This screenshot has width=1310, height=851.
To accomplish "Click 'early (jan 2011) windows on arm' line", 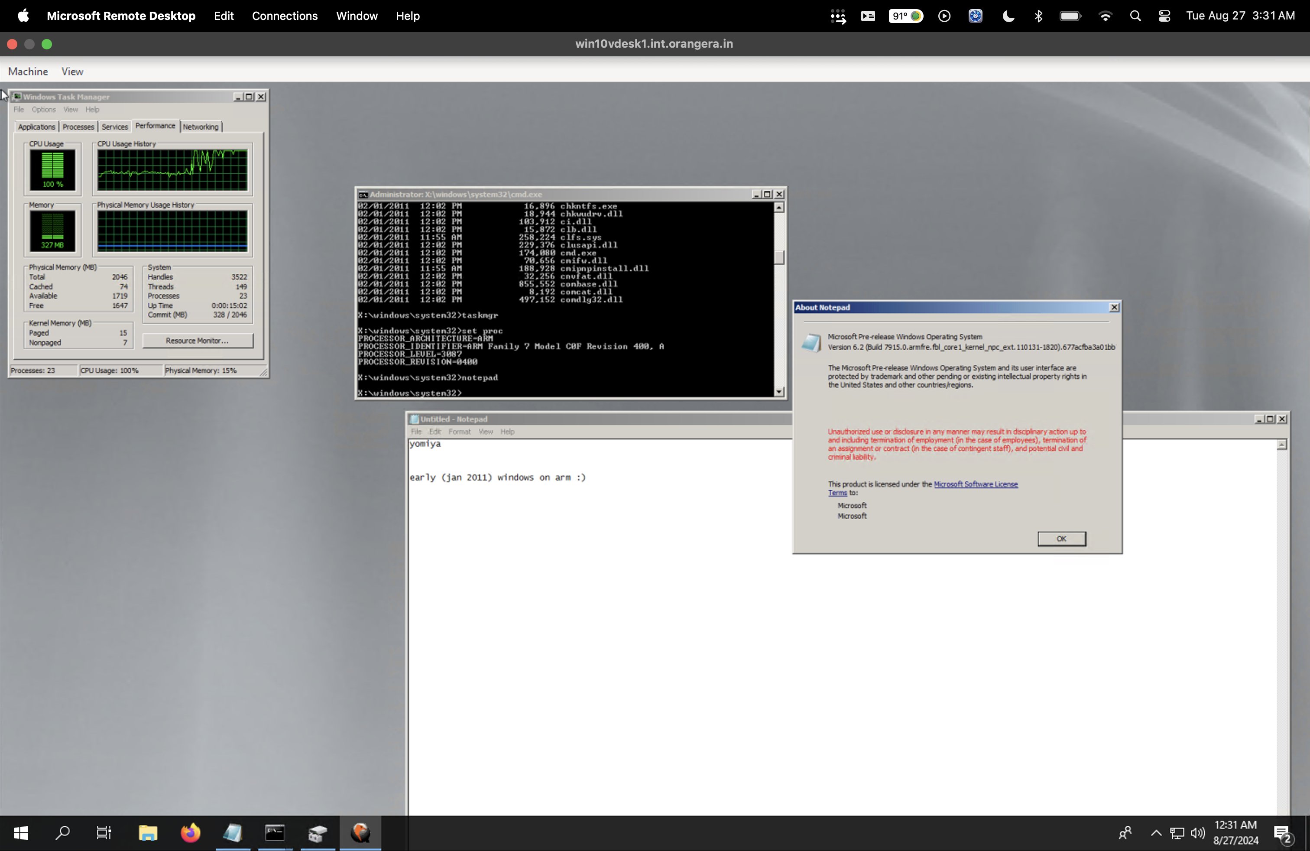I will [x=497, y=477].
